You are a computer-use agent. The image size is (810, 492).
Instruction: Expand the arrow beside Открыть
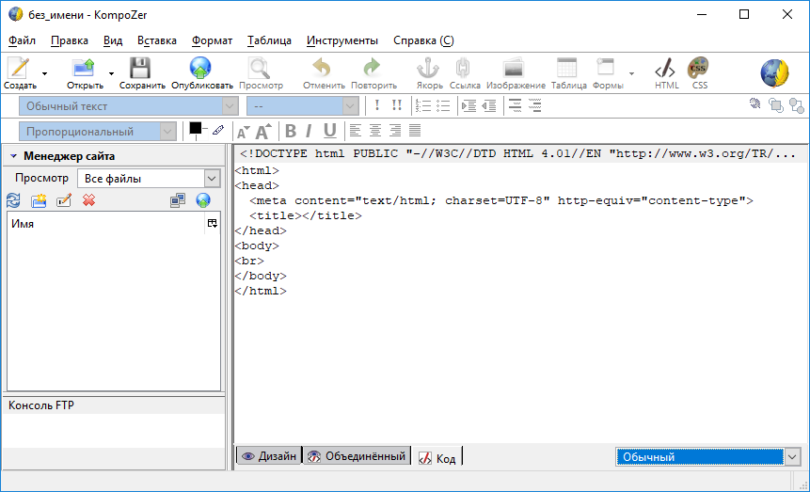click(111, 74)
